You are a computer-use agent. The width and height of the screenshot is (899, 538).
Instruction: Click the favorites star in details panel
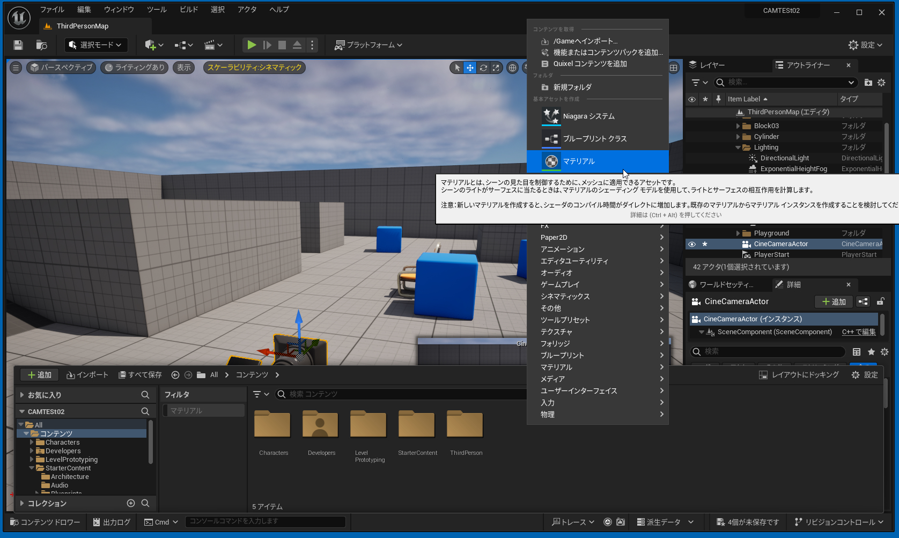tap(871, 352)
